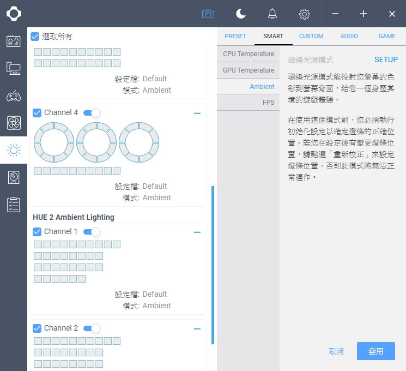Click the middle fan ring in Channel 4
Screen dimensions: 406x371
pyautogui.click(x=96, y=142)
